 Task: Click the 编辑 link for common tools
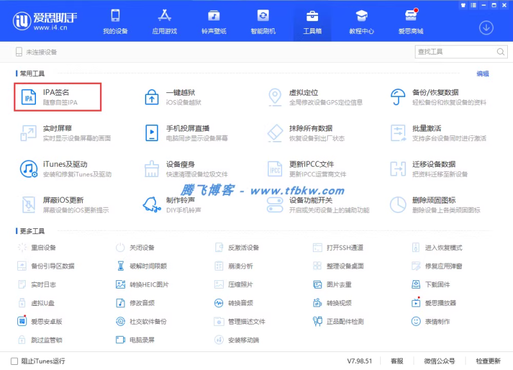click(482, 74)
